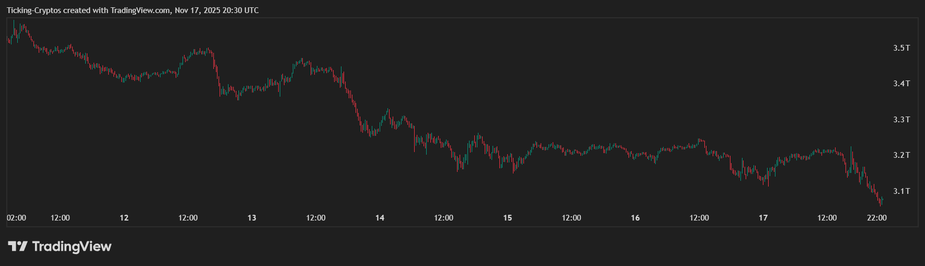Screen dimensions: 925x266
Task: Click the Ticking-Cryptos attribution header text
Action: 132,10
